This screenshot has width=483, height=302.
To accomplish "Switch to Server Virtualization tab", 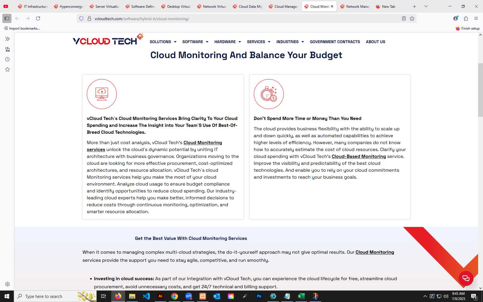I will [104, 6].
